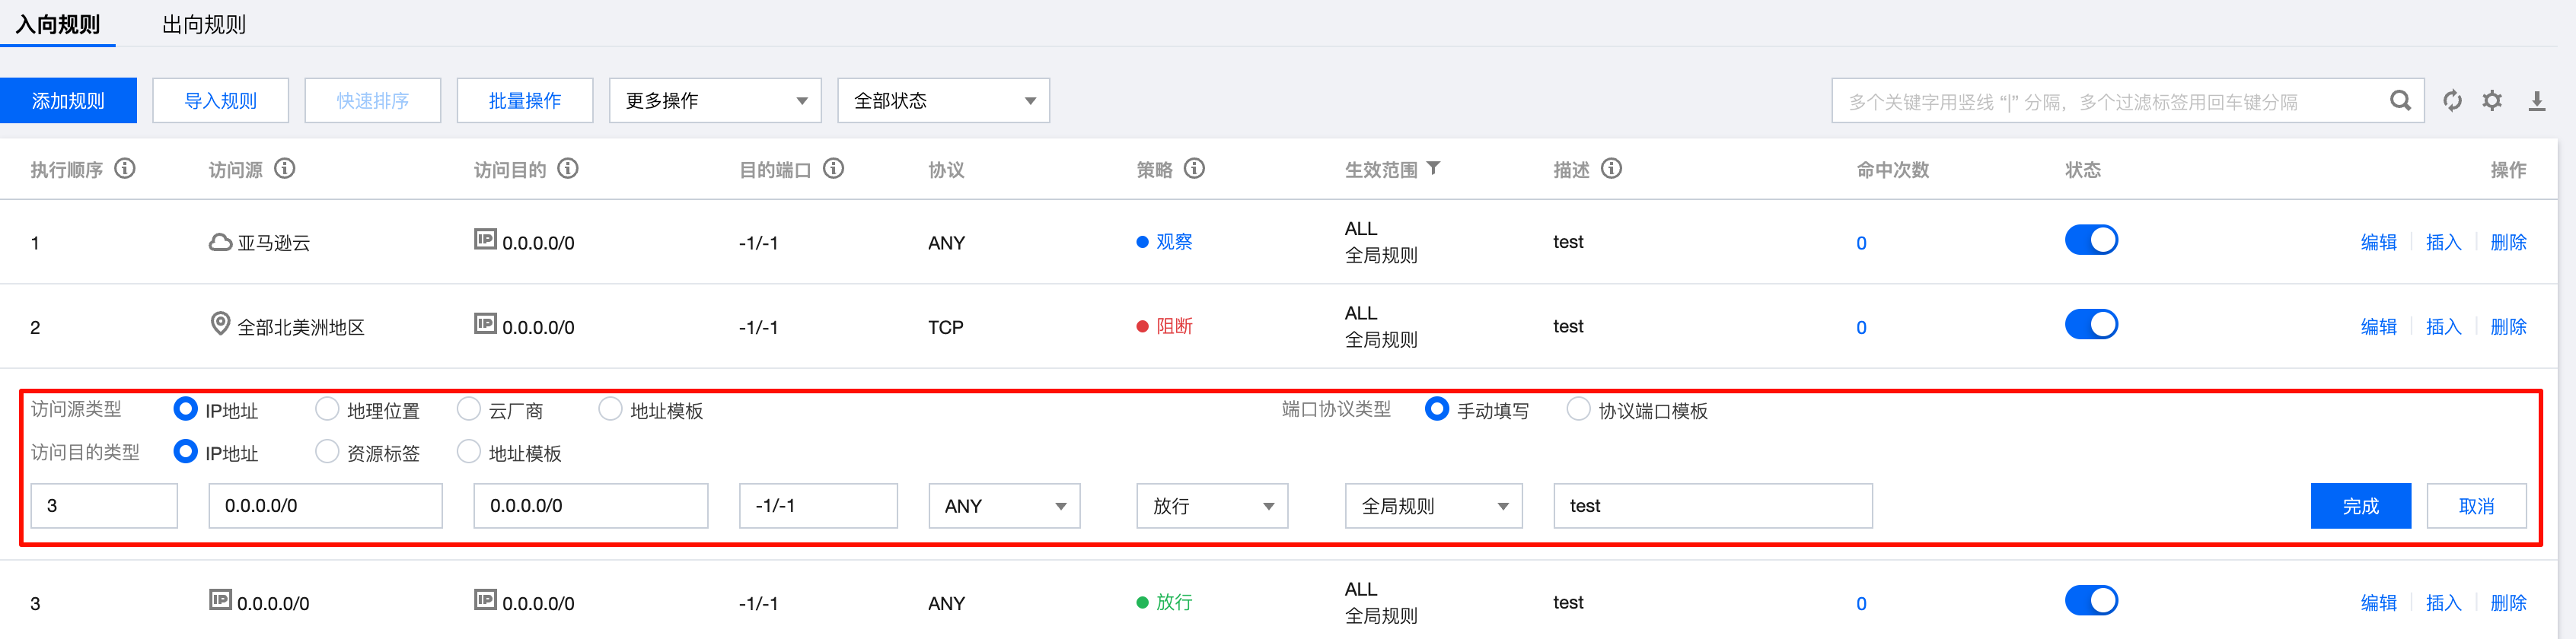Screen dimensions: 2576x639
Task: Click info icon next to 策略
Action: tap(1194, 169)
